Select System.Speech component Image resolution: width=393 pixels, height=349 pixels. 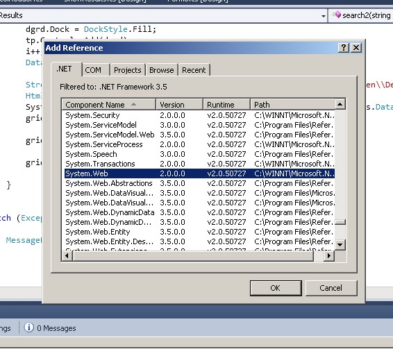[199, 154]
